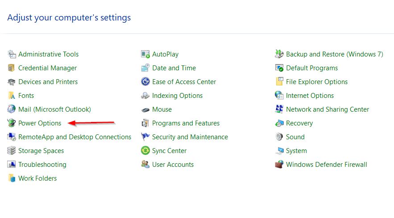Open Backup and Restore (Windows 7)
This screenshot has height=218, width=394.
[335, 54]
